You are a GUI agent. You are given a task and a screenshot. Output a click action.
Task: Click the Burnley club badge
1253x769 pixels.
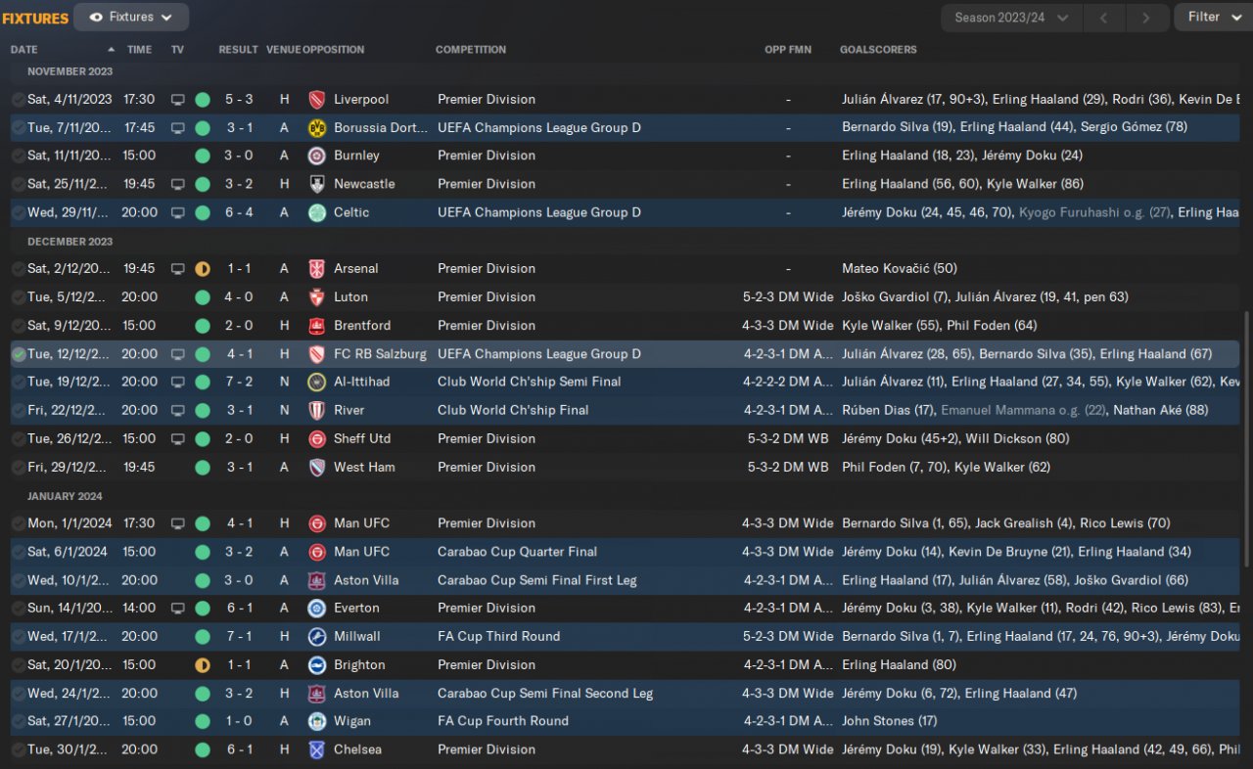(x=316, y=156)
